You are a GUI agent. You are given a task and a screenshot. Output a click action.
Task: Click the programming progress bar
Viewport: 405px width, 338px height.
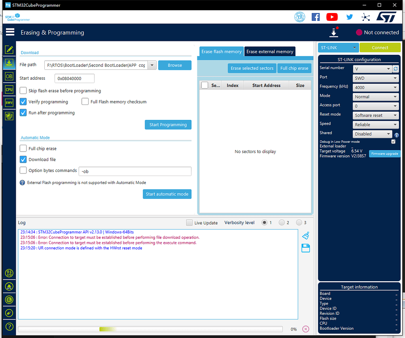(x=150, y=329)
